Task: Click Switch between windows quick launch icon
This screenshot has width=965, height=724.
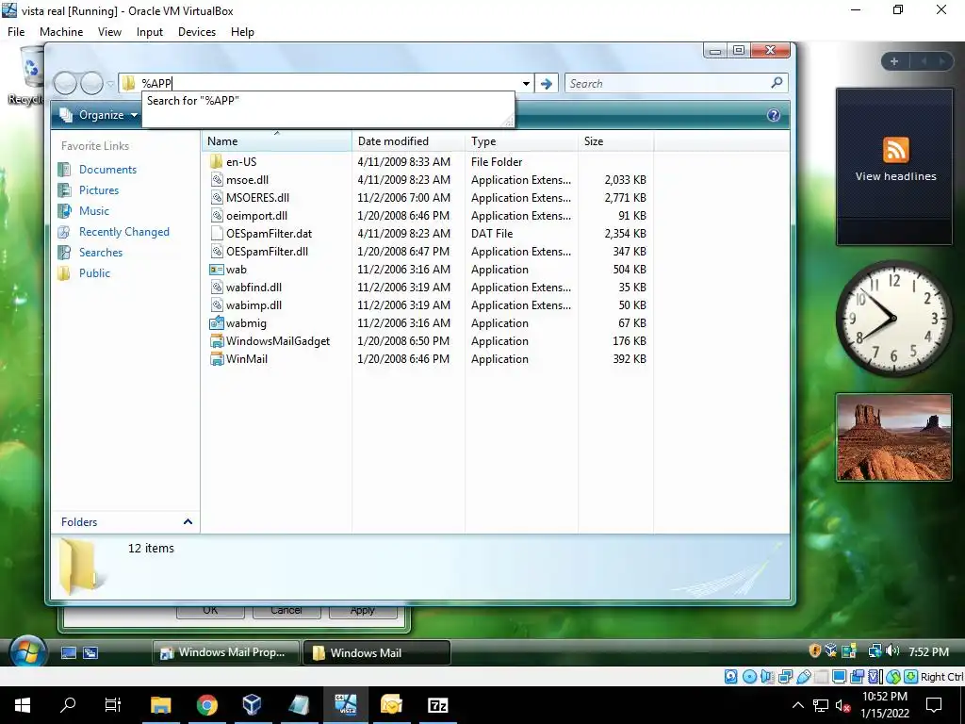Action: (90, 652)
